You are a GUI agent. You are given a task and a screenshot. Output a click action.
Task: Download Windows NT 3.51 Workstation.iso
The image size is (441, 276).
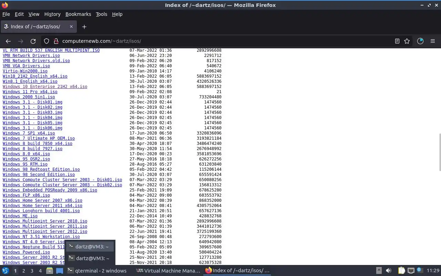41,237
